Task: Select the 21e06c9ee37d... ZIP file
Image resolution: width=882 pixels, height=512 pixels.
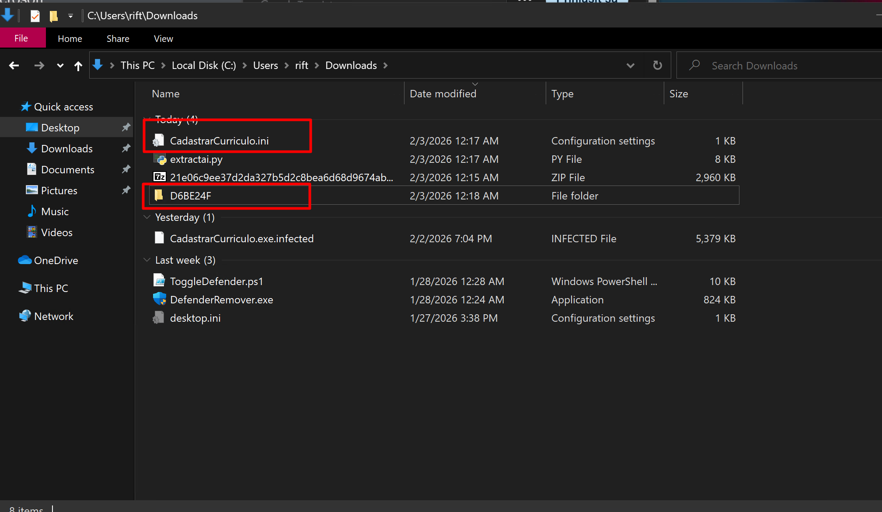Action: (444, 178)
